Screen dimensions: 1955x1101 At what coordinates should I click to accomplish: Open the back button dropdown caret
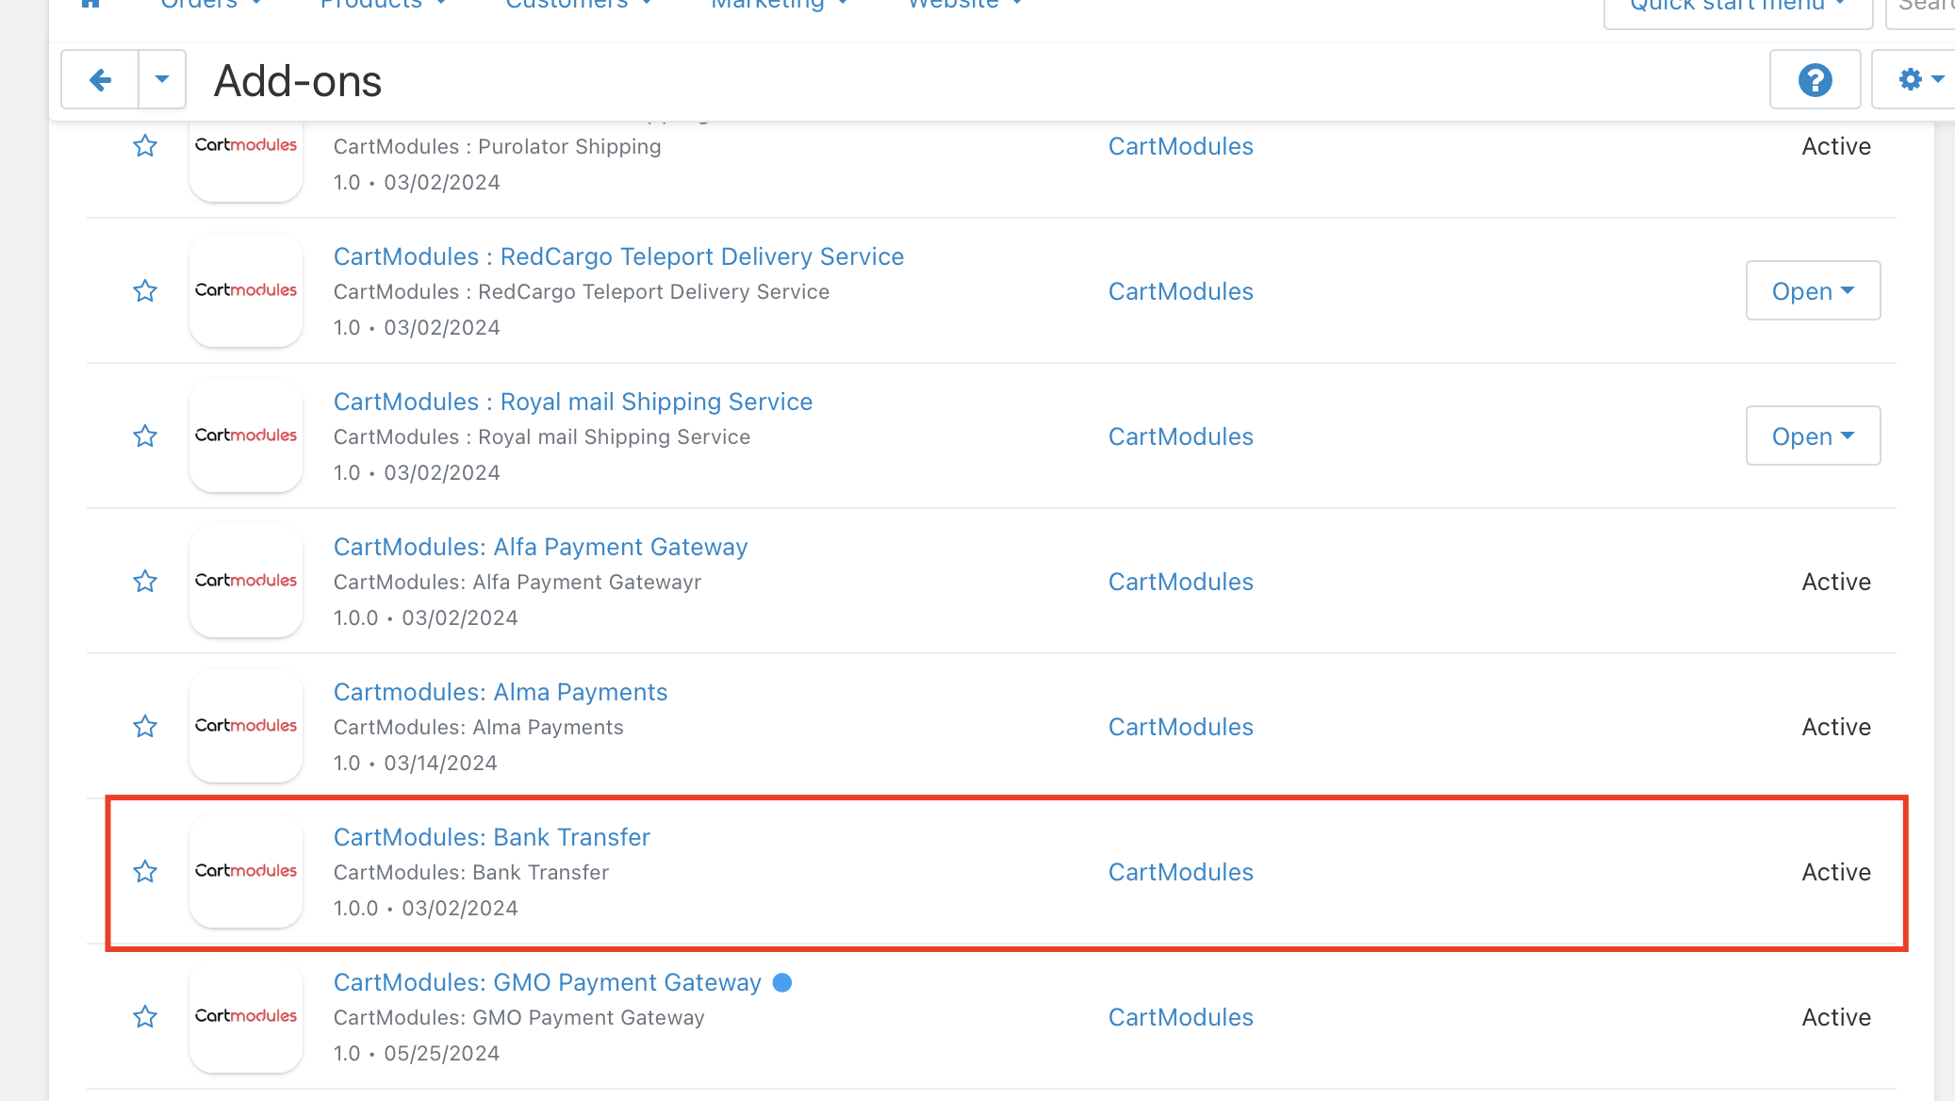pyautogui.click(x=162, y=80)
